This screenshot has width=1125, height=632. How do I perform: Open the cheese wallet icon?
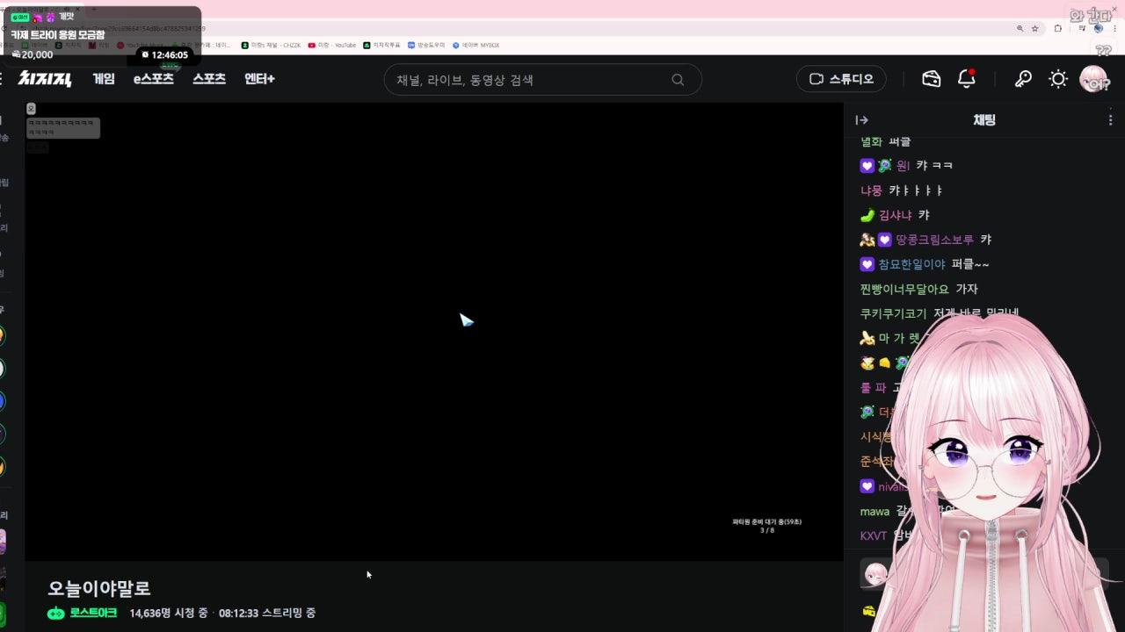click(932, 79)
